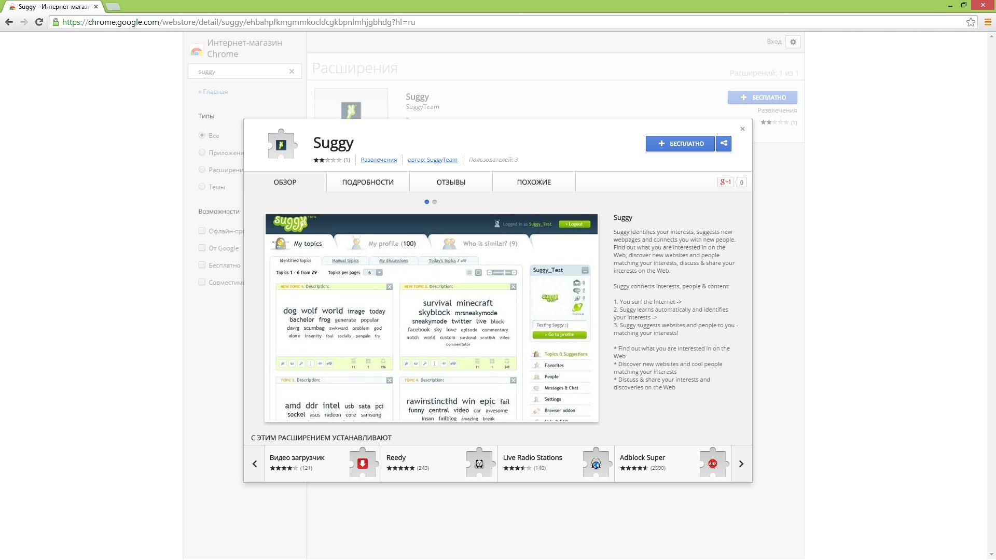Click the star rating under Suggy title
Image resolution: width=996 pixels, height=560 pixels.
point(327,160)
